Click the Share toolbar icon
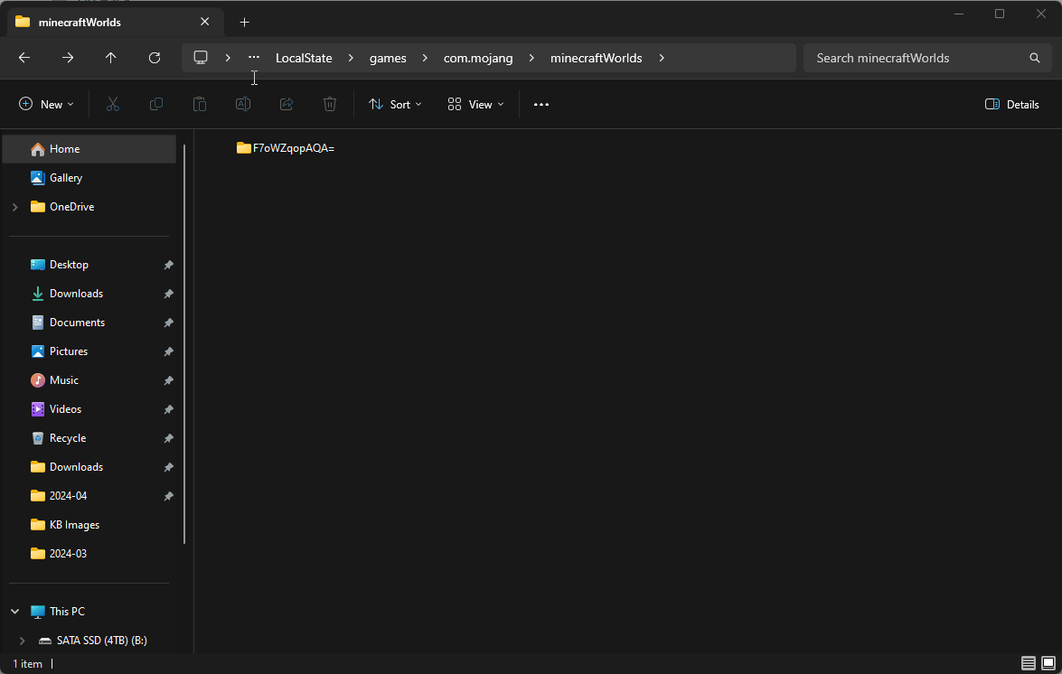The height and width of the screenshot is (674, 1062). 287,105
